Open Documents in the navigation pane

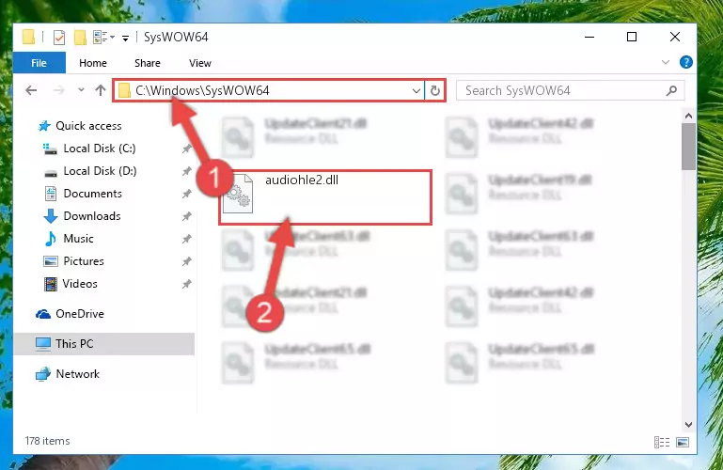pos(92,194)
